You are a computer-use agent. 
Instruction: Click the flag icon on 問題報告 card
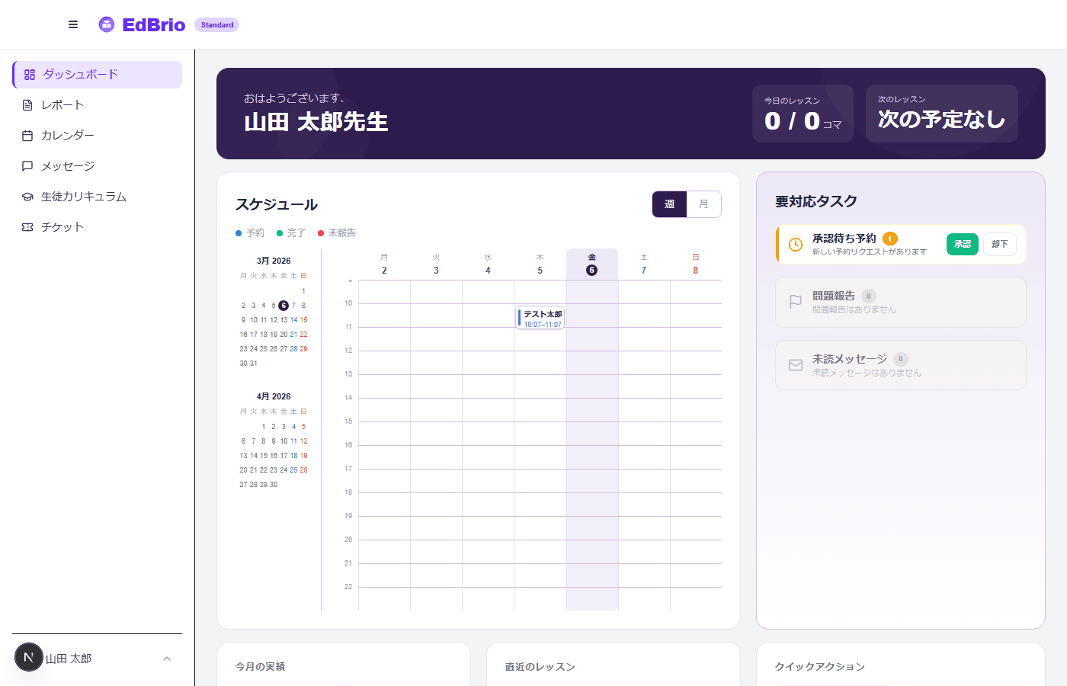795,302
